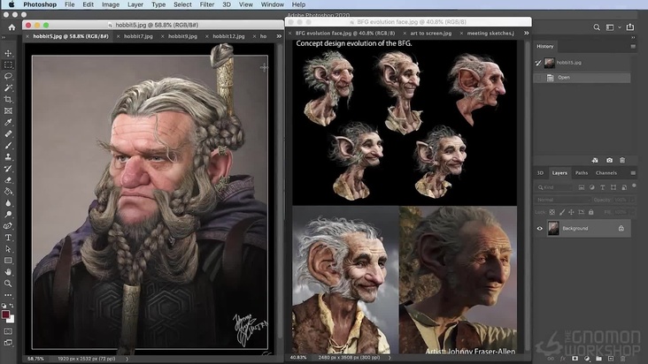Open the Edit Toolbar three-dots button
The image size is (648, 364).
click(8, 295)
